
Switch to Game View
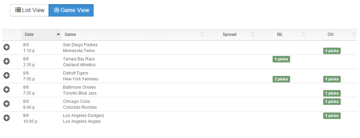coord(71,10)
